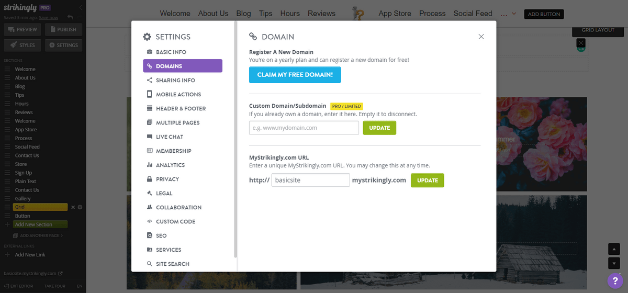
Task: Grab the drag handle beside Gallery section
Action: point(7,199)
